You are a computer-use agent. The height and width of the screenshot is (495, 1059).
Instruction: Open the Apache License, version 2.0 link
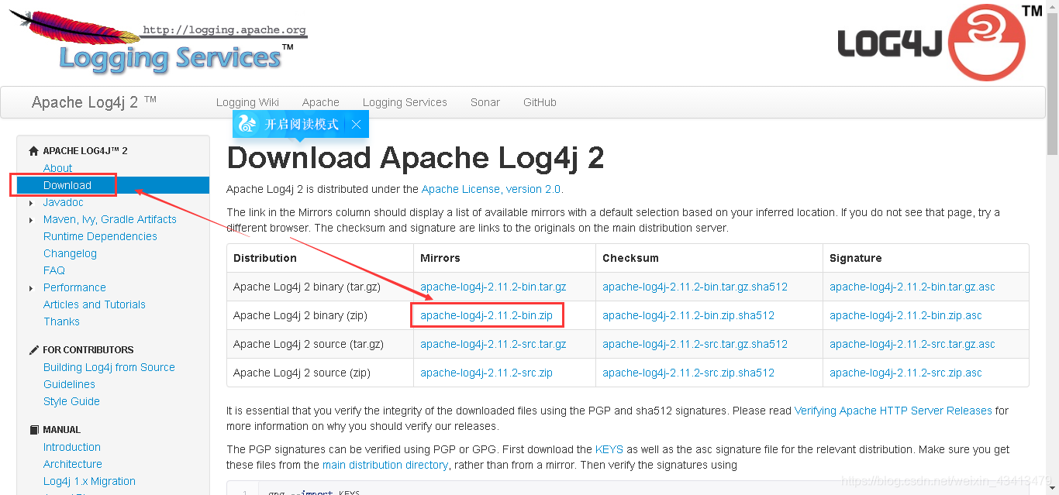[492, 188]
